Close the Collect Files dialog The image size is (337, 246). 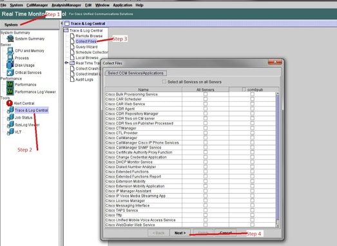click(274, 62)
